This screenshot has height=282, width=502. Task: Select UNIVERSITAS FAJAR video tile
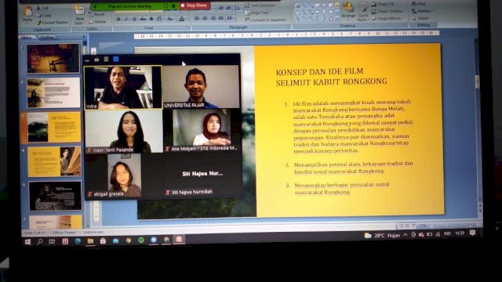pos(201,87)
